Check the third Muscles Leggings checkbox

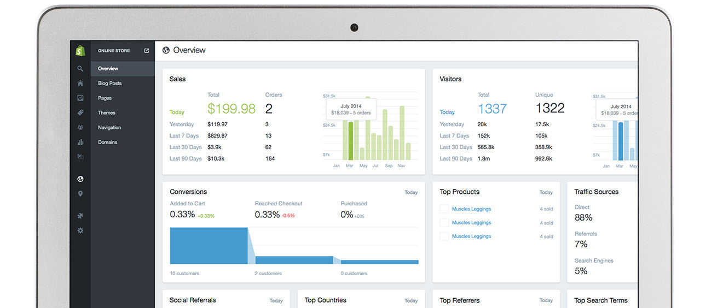pos(444,236)
